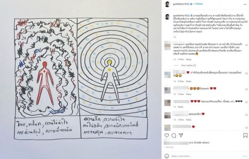249x159 pixels.
Task: Follow godfather1632
Action: pos(199,4)
